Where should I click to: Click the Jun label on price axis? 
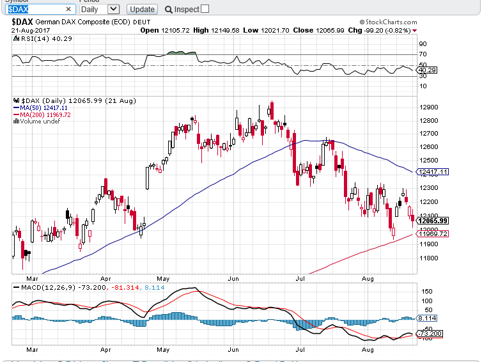233,279
